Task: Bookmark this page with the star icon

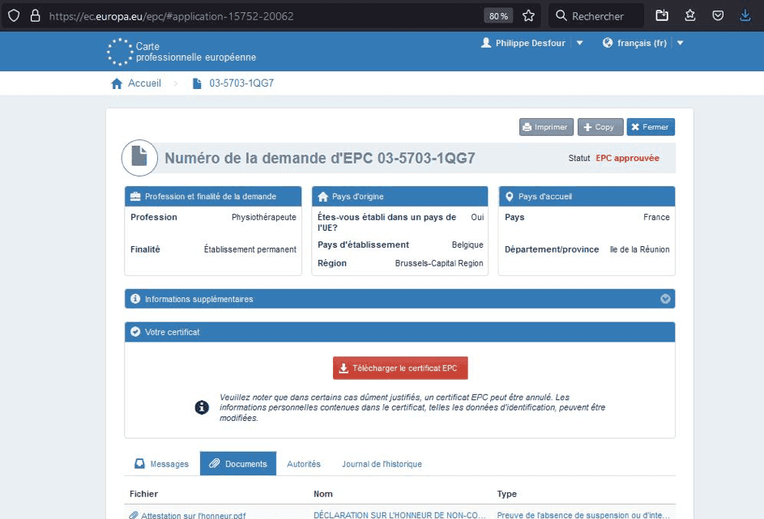Action: click(528, 15)
